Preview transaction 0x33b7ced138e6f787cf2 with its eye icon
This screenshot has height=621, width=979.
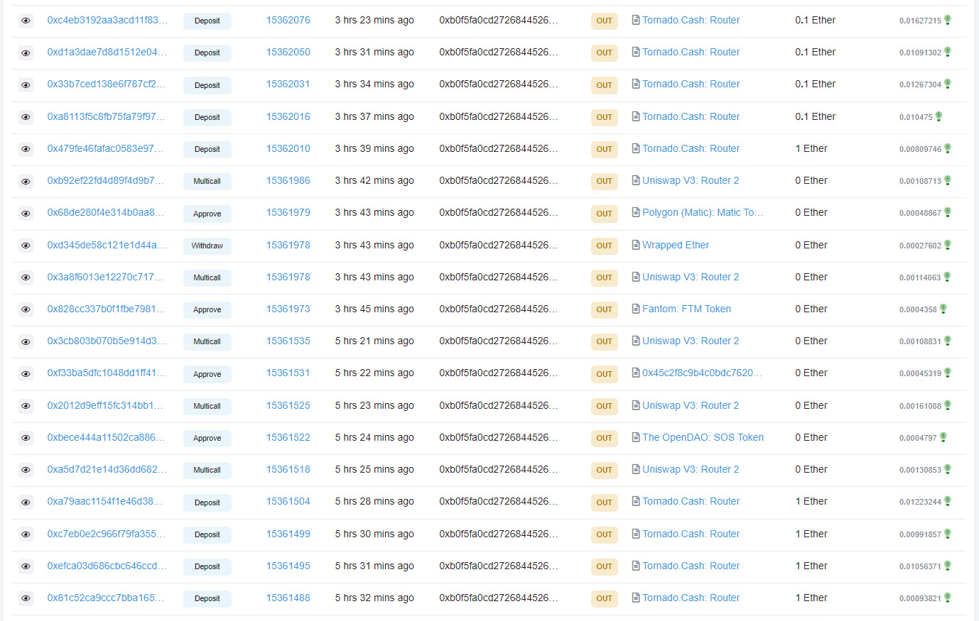click(26, 85)
